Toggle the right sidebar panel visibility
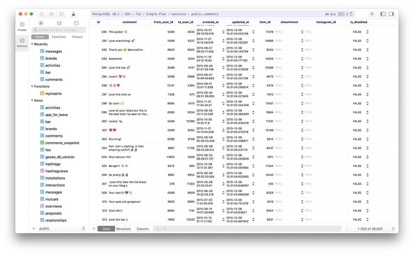 [x=391, y=14]
